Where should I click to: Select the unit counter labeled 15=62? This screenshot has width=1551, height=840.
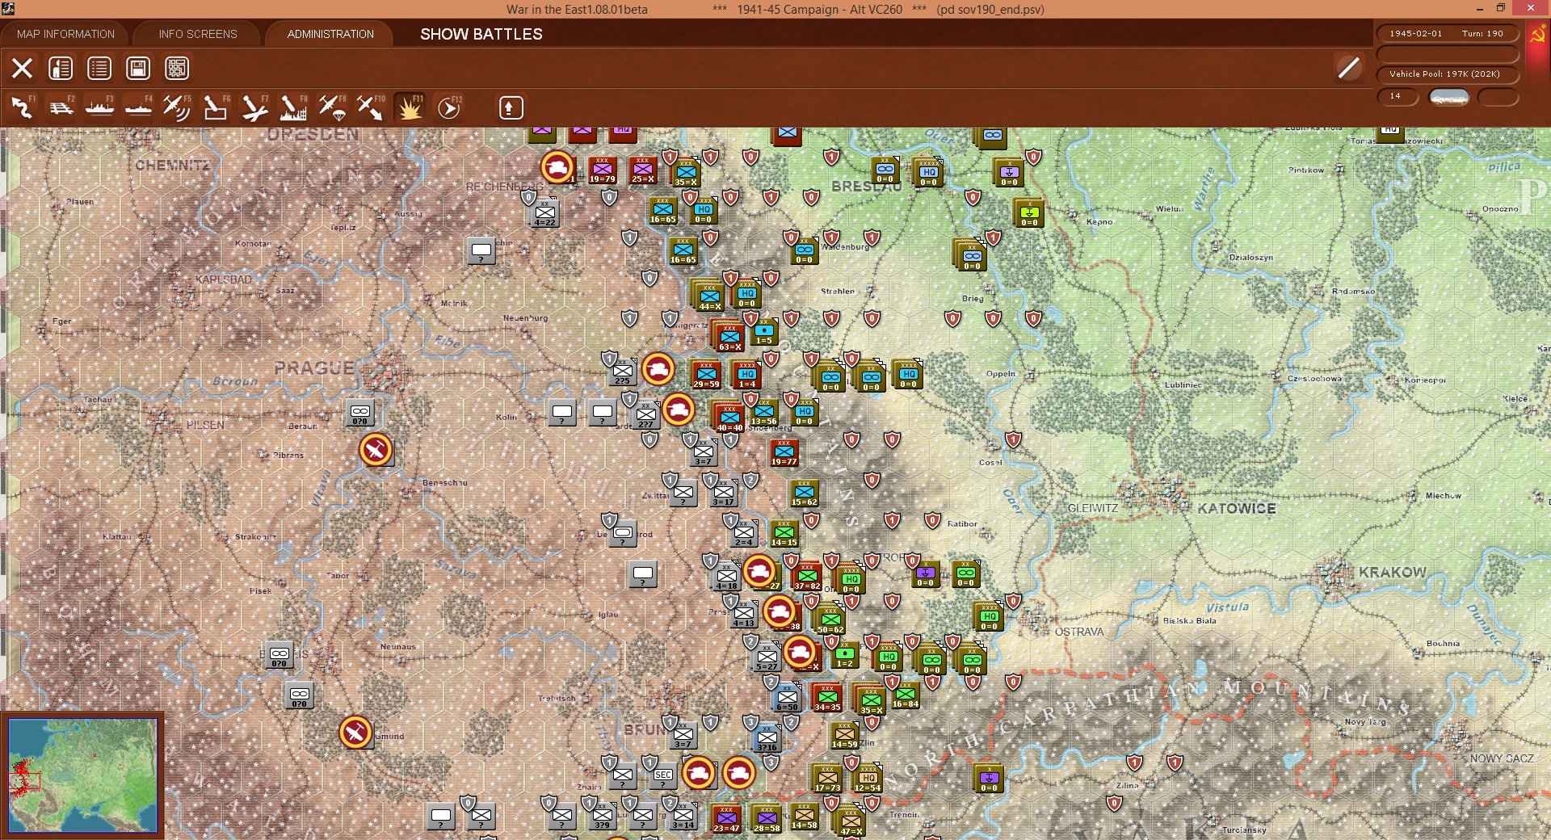tap(805, 492)
